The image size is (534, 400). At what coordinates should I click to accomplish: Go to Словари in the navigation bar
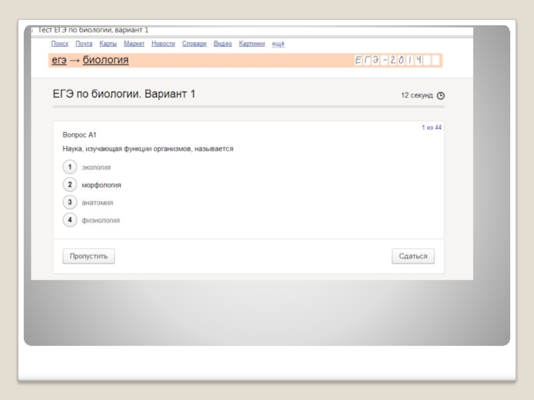[194, 43]
